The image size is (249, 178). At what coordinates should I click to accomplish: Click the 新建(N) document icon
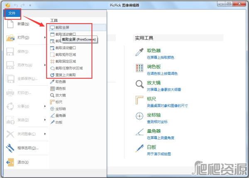click(x=10, y=24)
